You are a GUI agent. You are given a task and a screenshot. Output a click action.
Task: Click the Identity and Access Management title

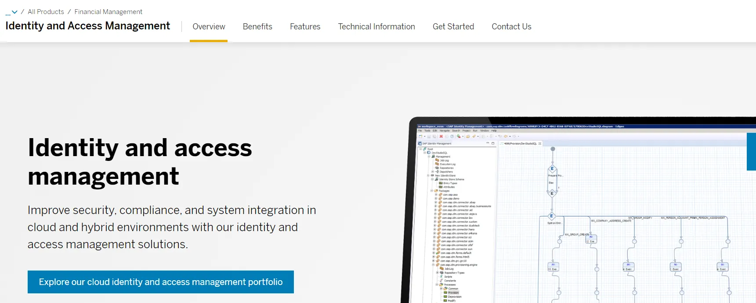[x=88, y=26]
